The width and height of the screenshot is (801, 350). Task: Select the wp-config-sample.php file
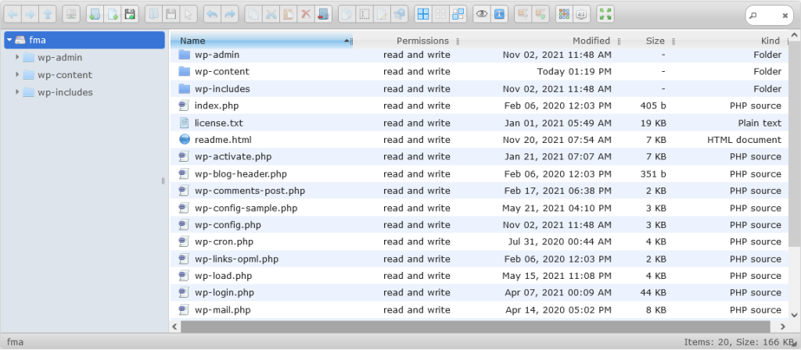click(x=480, y=208)
